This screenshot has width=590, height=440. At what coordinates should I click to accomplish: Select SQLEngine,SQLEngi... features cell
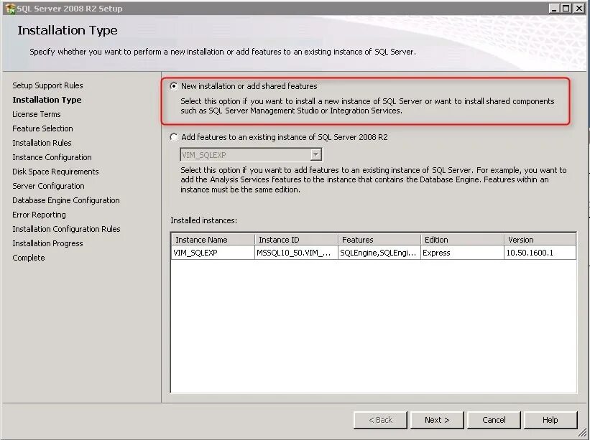(379, 253)
